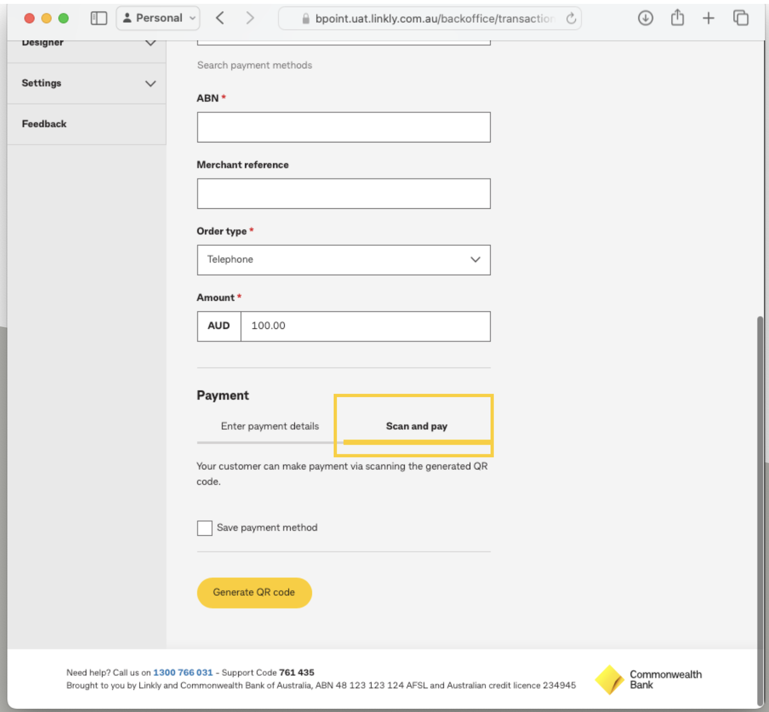This screenshot has width=769, height=712.
Task: Click the browser back navigation arrow
Action: [220, 18]
